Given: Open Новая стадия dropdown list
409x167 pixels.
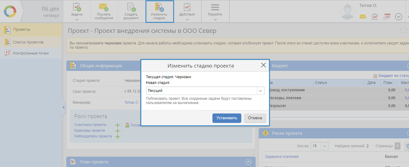Looking at the screenshot, I should point(260,91).
